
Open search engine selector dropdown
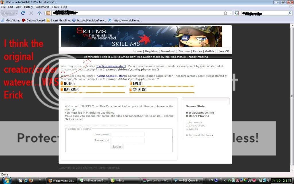(x=238, y=13)
